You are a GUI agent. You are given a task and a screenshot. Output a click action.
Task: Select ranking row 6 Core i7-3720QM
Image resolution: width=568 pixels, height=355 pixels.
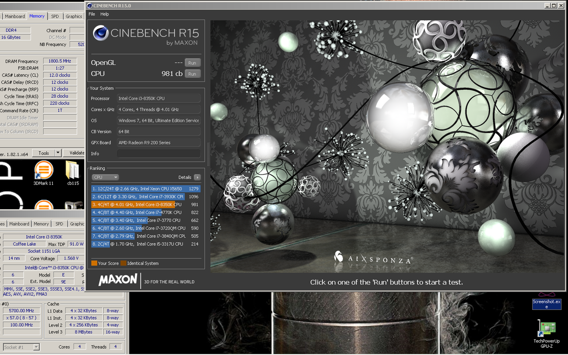click(x=146, y=228)
